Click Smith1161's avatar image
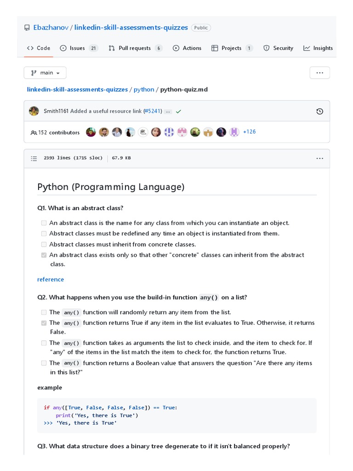Screen dimensions: 353x471 pos(34,111)
